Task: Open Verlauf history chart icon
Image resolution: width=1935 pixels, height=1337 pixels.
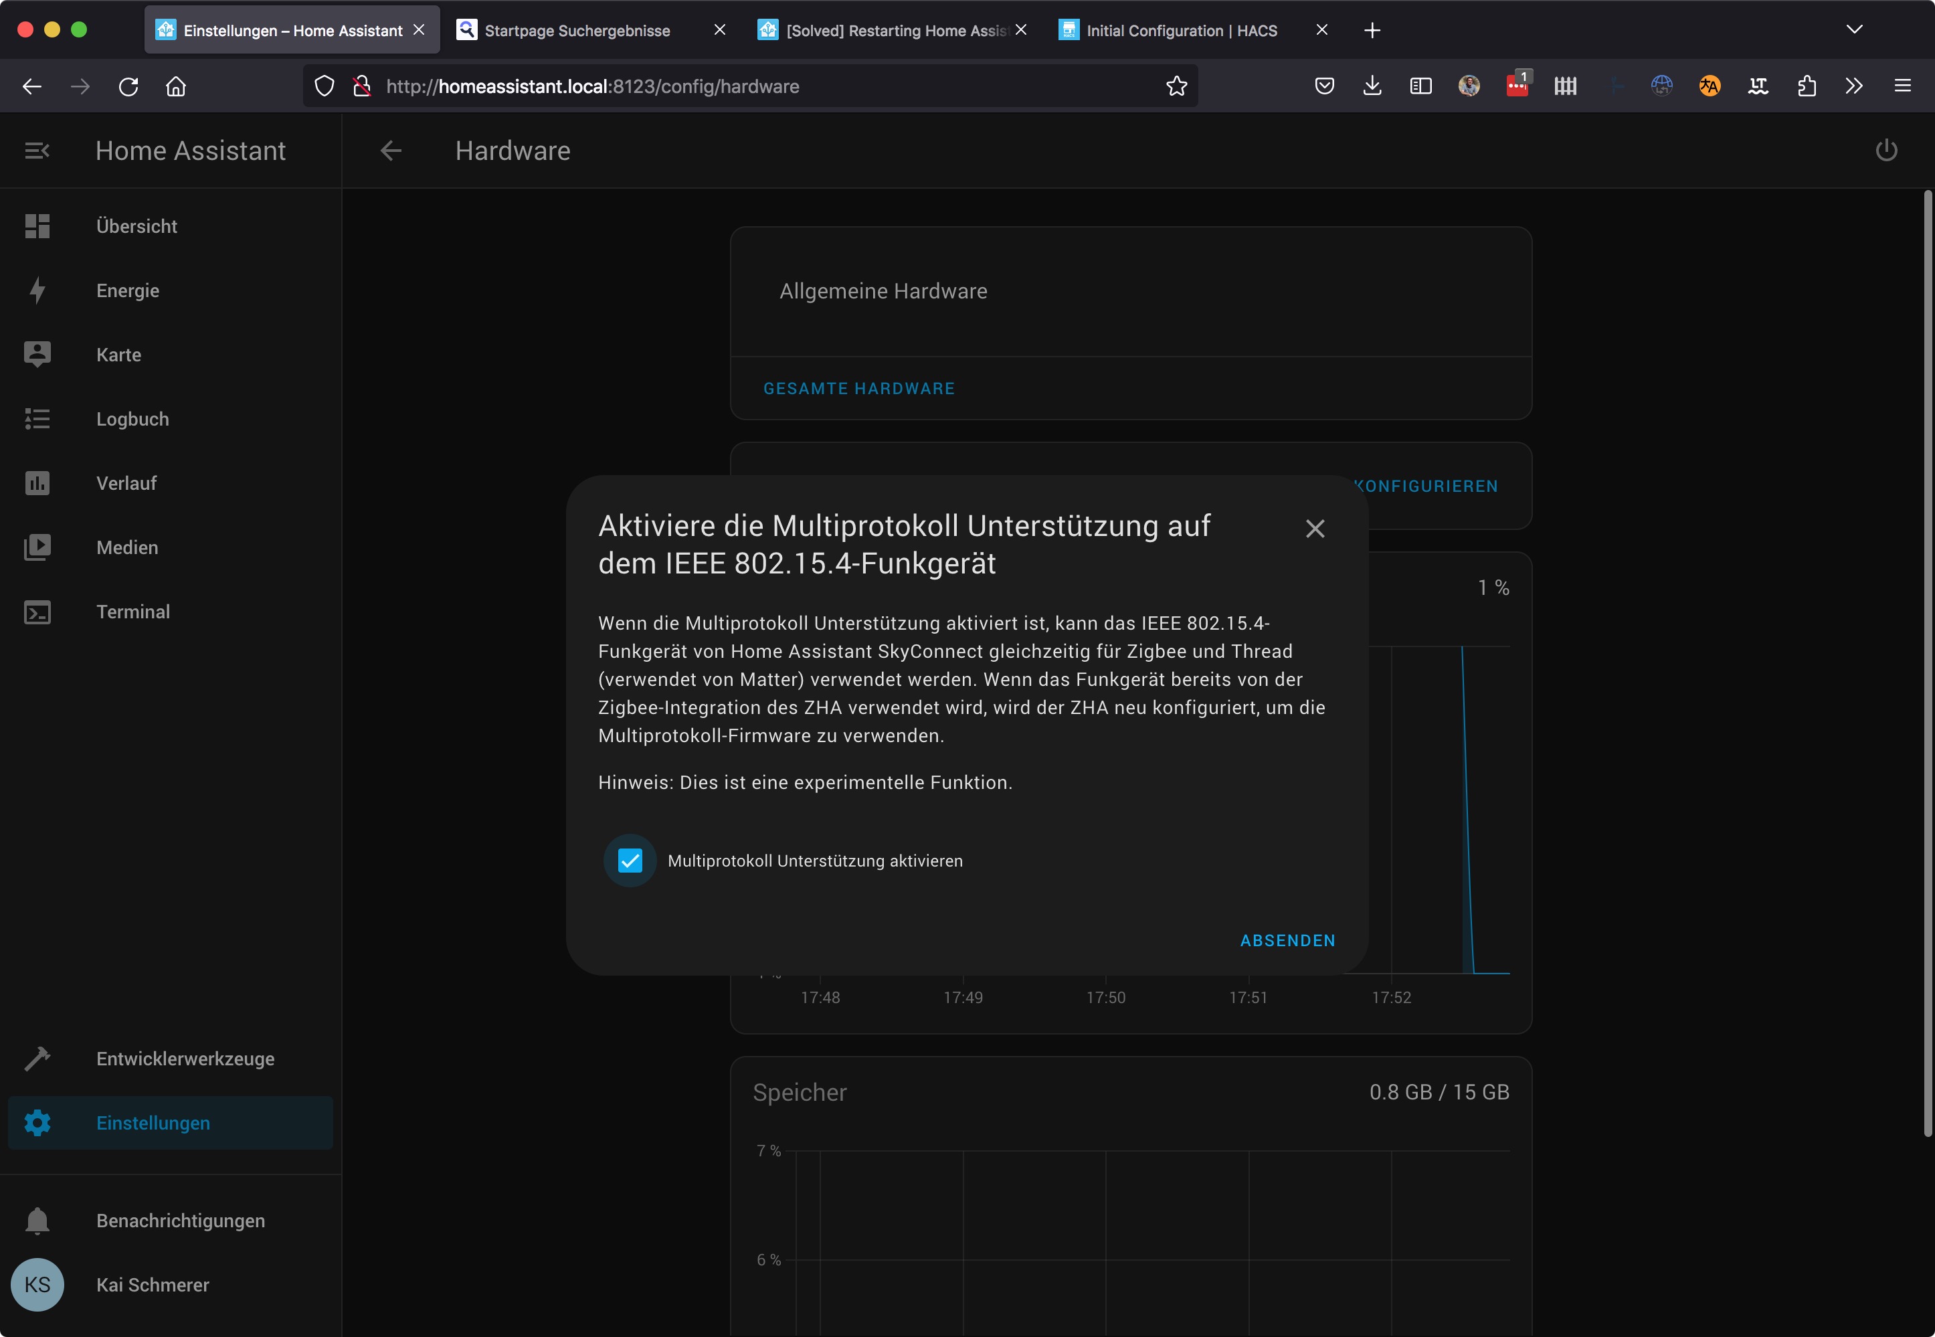Action: [x=37, y=483]
